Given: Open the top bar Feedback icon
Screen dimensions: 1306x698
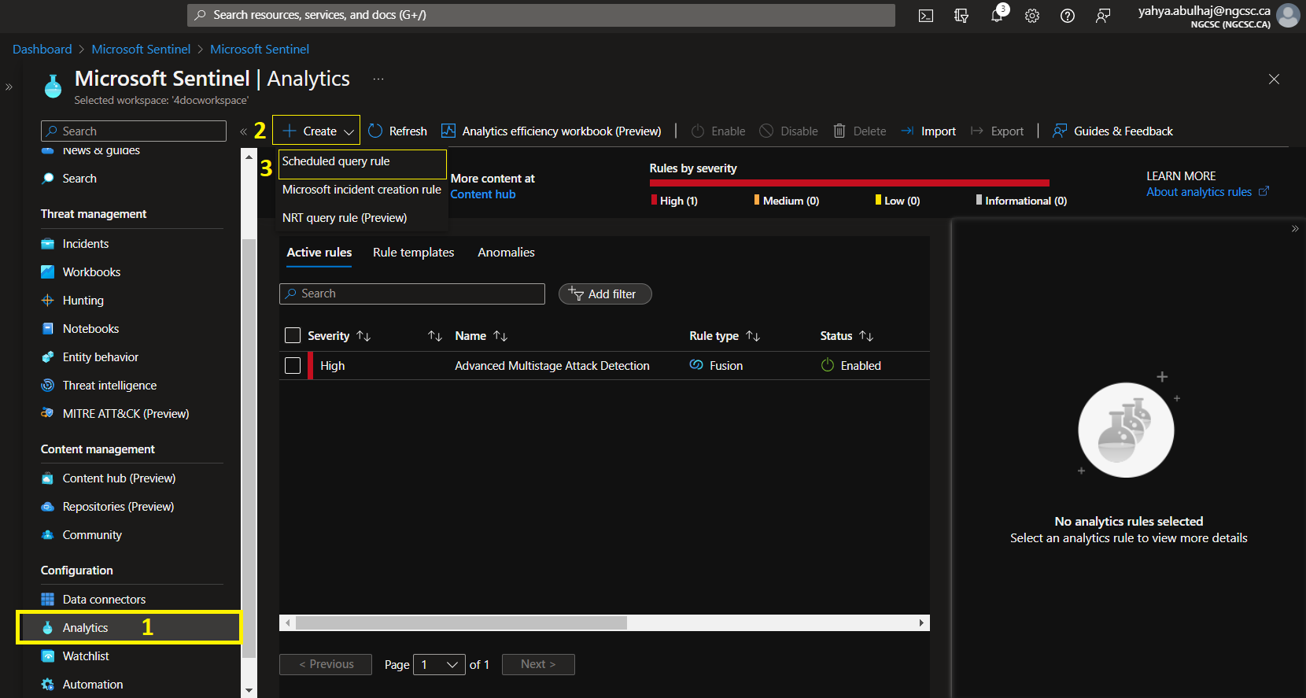Looking at the screenshot, I should click(1103, 16).
